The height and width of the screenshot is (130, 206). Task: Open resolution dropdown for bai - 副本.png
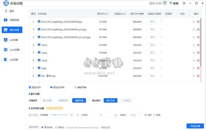pos(154,76)
